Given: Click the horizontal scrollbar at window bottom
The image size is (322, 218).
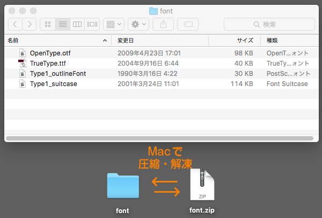Looking at the screenshot, I should pos(159,138).
